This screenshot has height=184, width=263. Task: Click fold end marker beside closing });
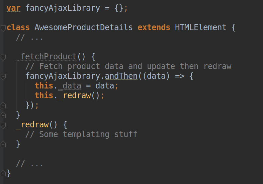click(3, 105)
